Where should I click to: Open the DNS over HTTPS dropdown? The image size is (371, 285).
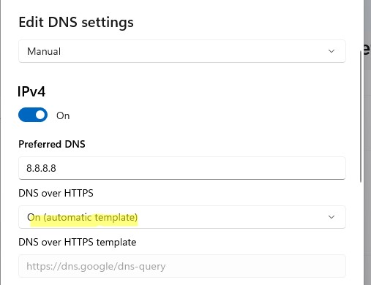pos(182,217)
